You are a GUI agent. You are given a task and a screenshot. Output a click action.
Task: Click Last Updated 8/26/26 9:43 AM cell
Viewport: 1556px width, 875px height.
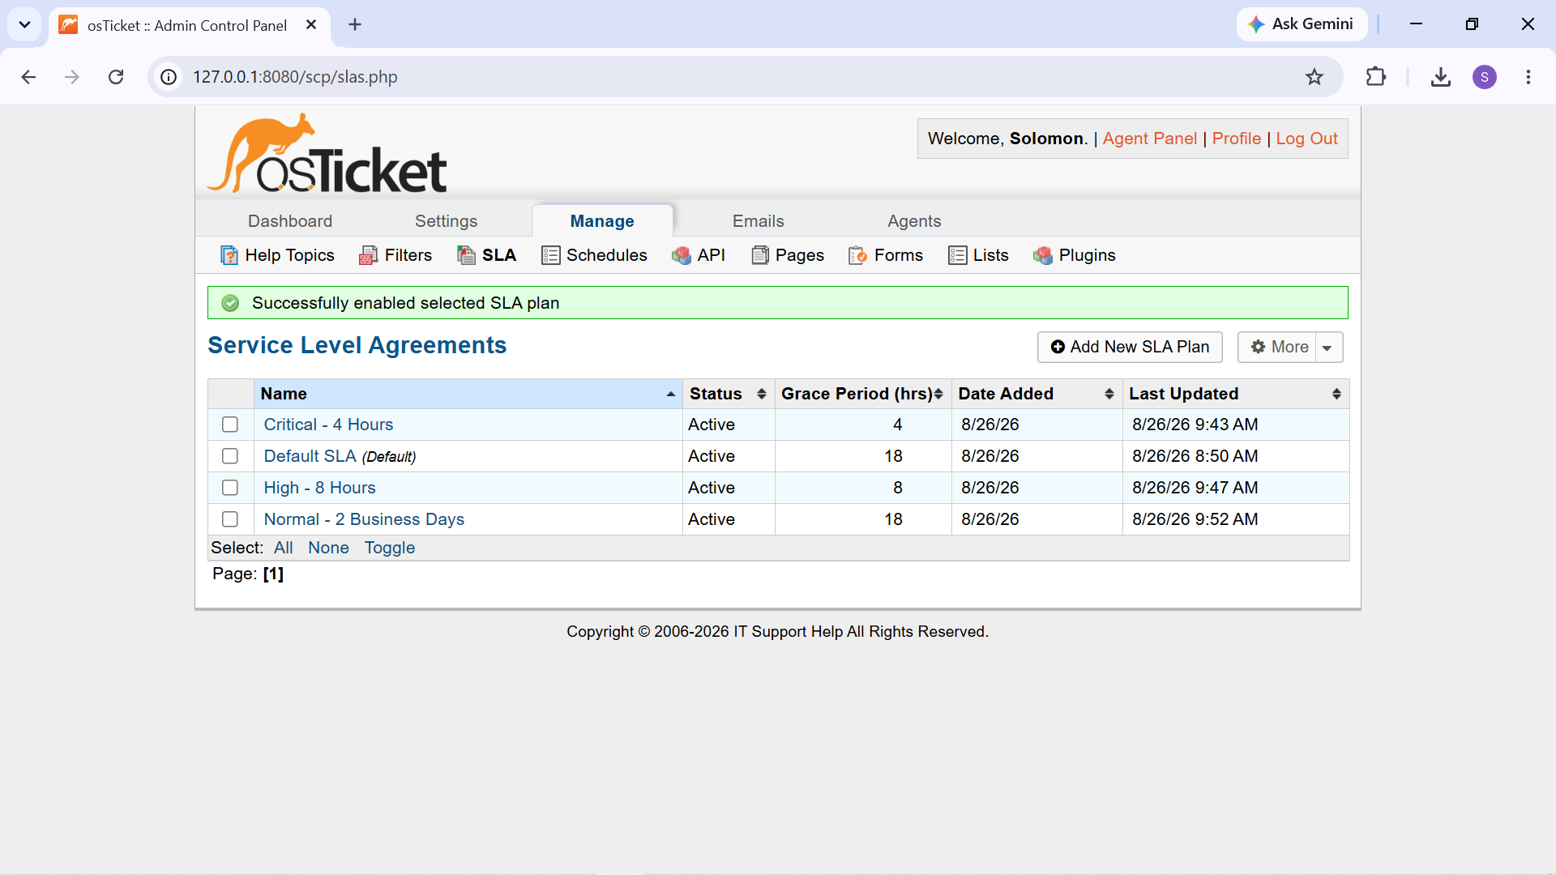point(1236,425)
